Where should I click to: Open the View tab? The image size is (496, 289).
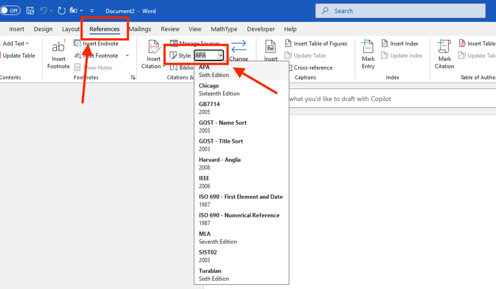point(195,29)
